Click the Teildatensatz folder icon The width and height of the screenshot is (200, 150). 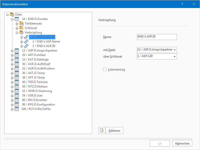click(21, 23)
